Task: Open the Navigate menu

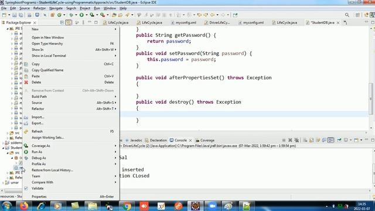Action: point(56,8)
